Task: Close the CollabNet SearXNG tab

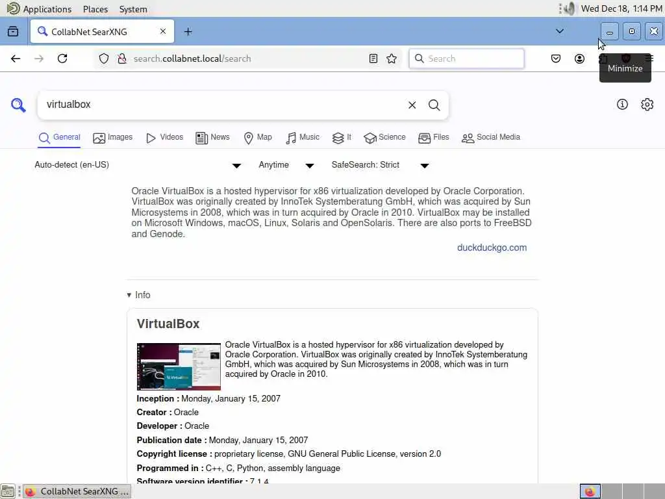Action: [163, 31]
